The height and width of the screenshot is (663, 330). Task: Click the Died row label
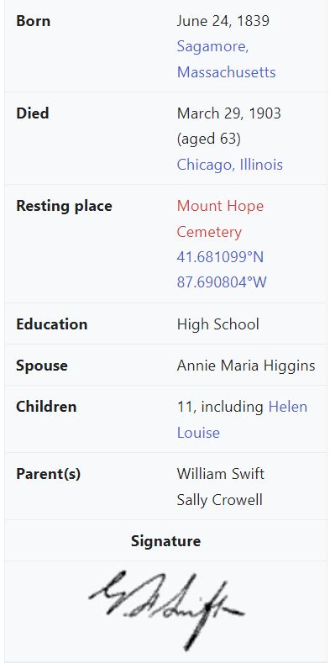[32, 113]
